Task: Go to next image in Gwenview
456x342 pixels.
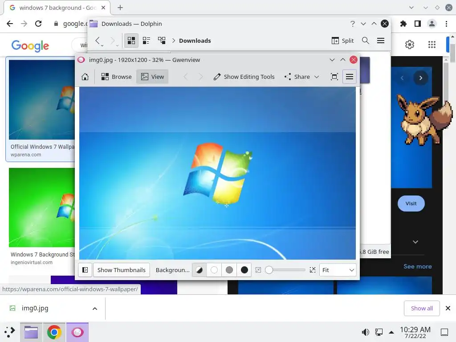Action: tap(201, 77)
